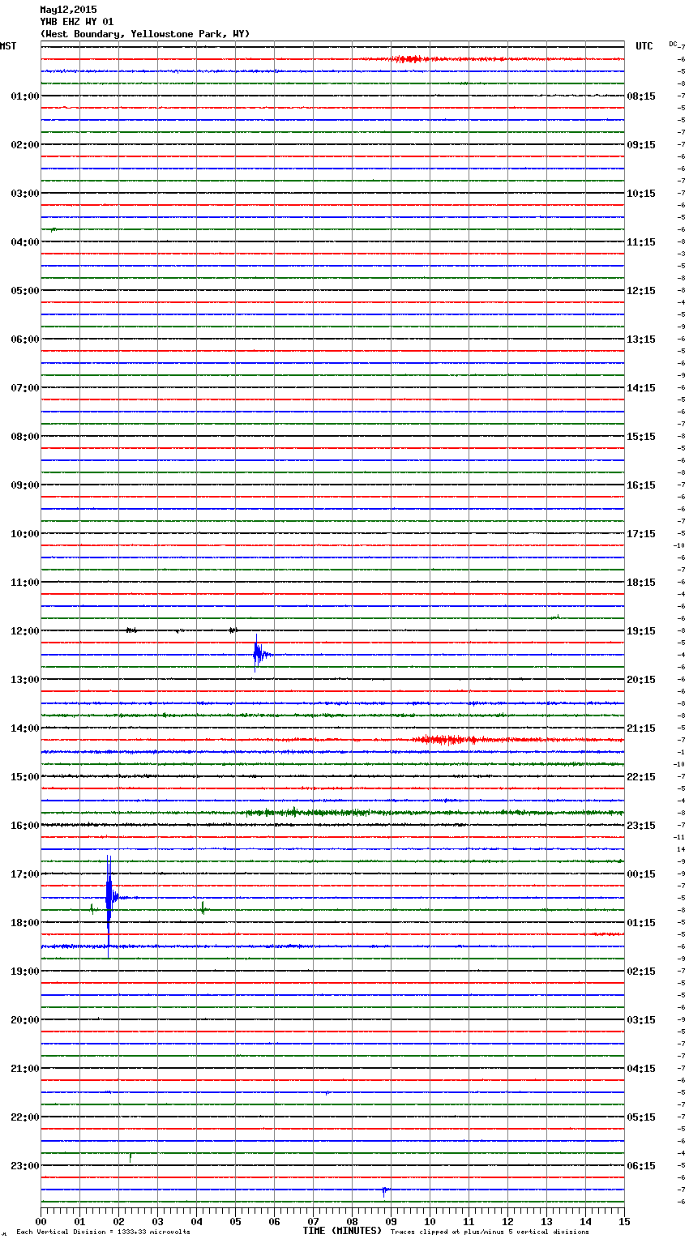Click the date label May12,2015

click(x=68, y=10)
